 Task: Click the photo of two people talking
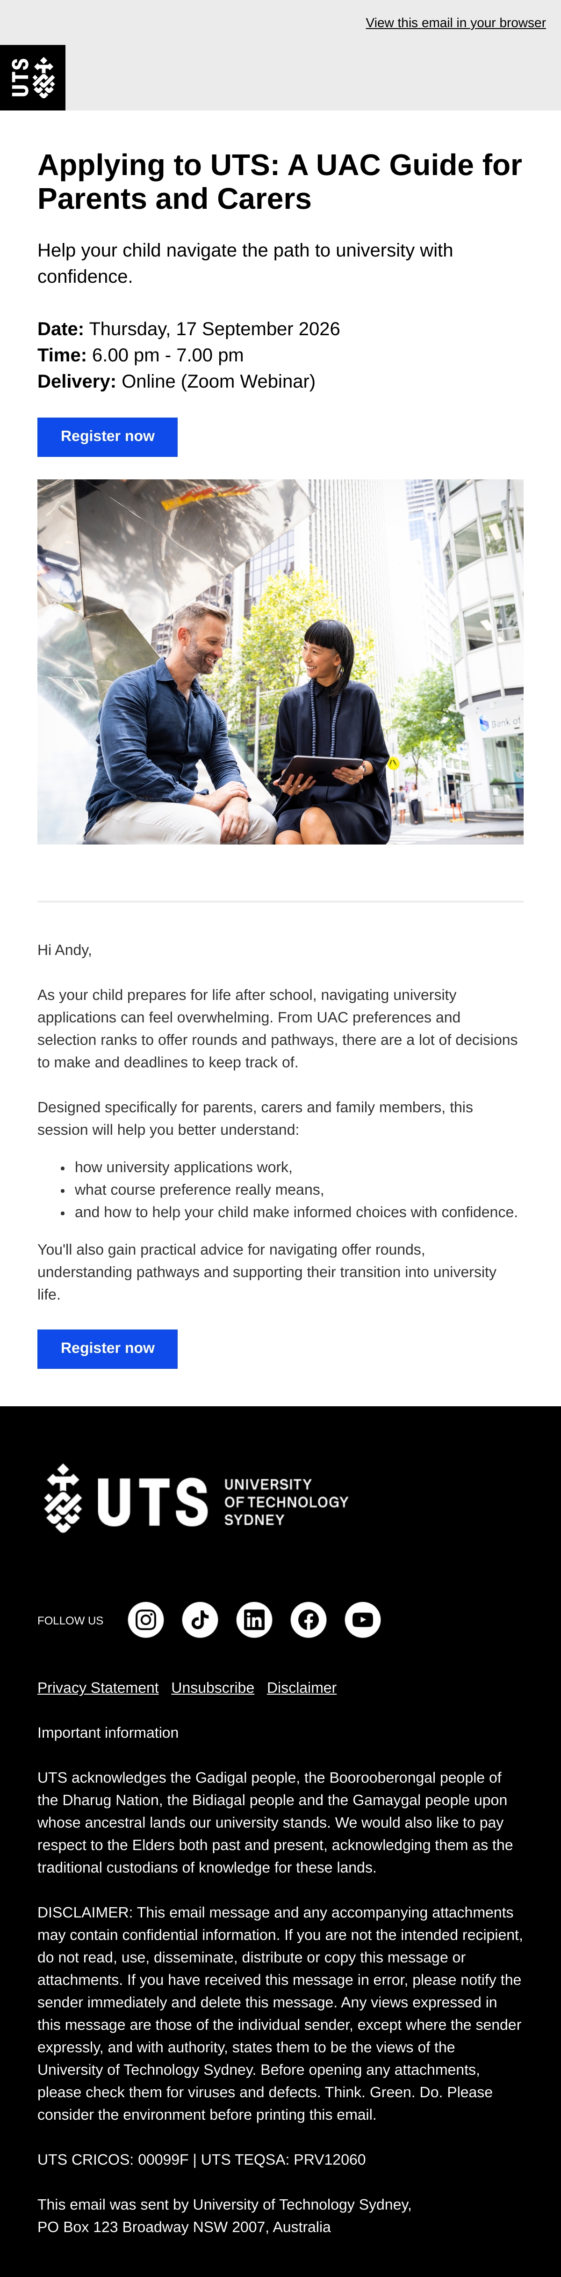[x=280, y=661]
